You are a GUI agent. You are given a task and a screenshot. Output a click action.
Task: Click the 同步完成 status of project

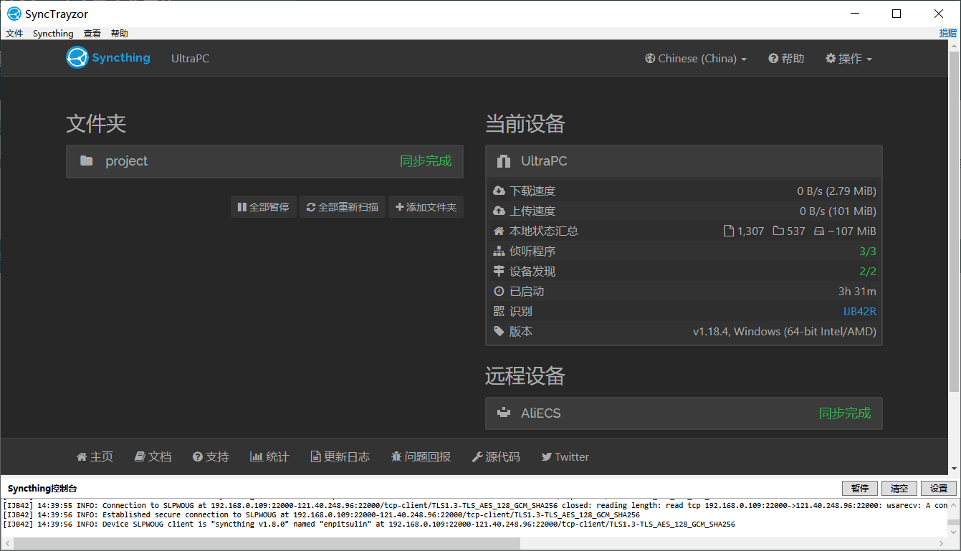point(426,161)
